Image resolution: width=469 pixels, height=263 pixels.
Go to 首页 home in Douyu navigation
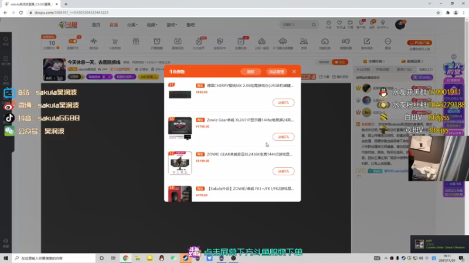point(96,25)
